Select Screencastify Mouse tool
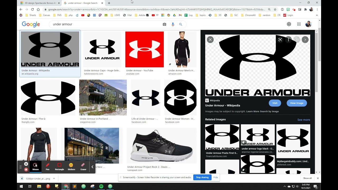338x190 pixels. click(35, 167)
